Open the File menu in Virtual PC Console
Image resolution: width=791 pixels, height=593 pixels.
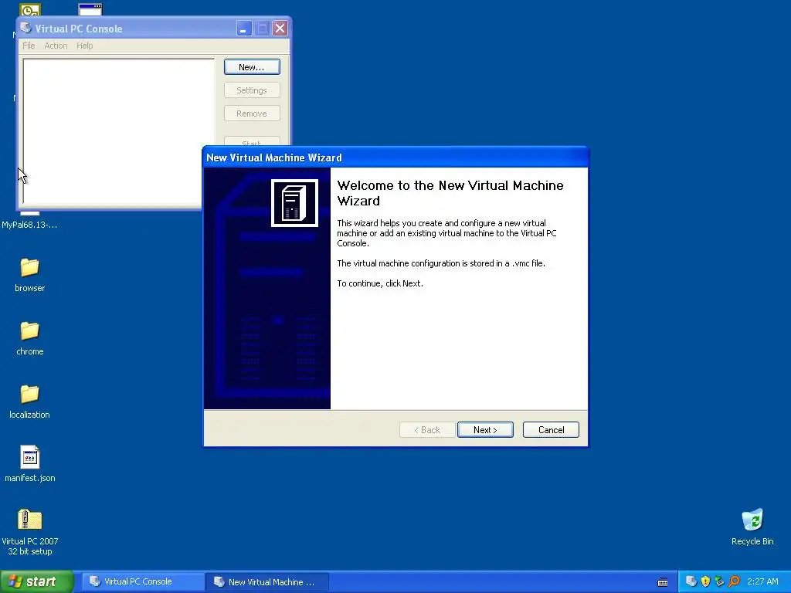point(29,46)
